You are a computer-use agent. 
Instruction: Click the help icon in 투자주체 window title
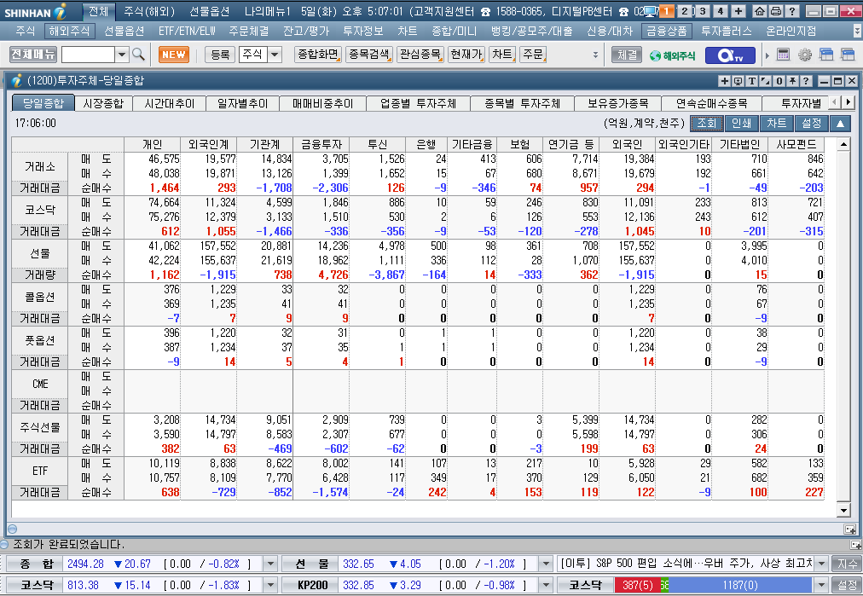(807, 81)
